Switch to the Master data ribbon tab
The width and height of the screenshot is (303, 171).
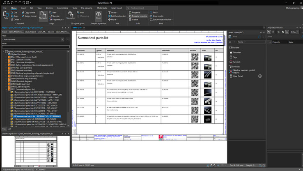[102, 8]
